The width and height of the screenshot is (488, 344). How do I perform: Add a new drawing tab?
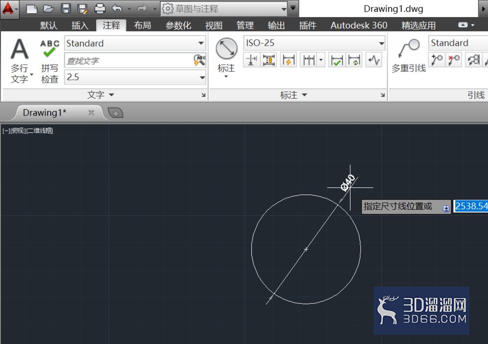[116, 113]
